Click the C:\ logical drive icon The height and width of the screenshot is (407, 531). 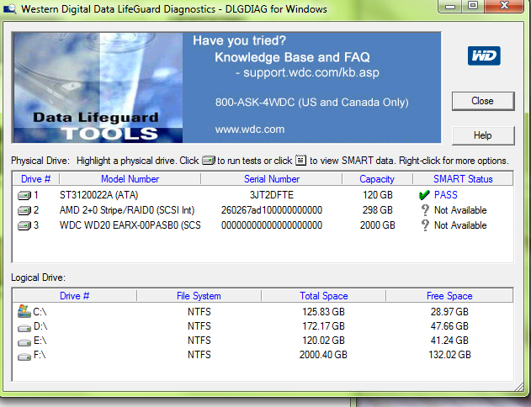pos(24,311)
